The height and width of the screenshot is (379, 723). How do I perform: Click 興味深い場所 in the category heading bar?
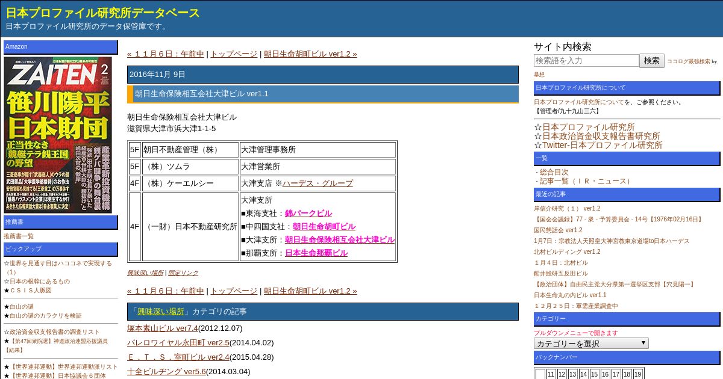click(x=161, y=311)
